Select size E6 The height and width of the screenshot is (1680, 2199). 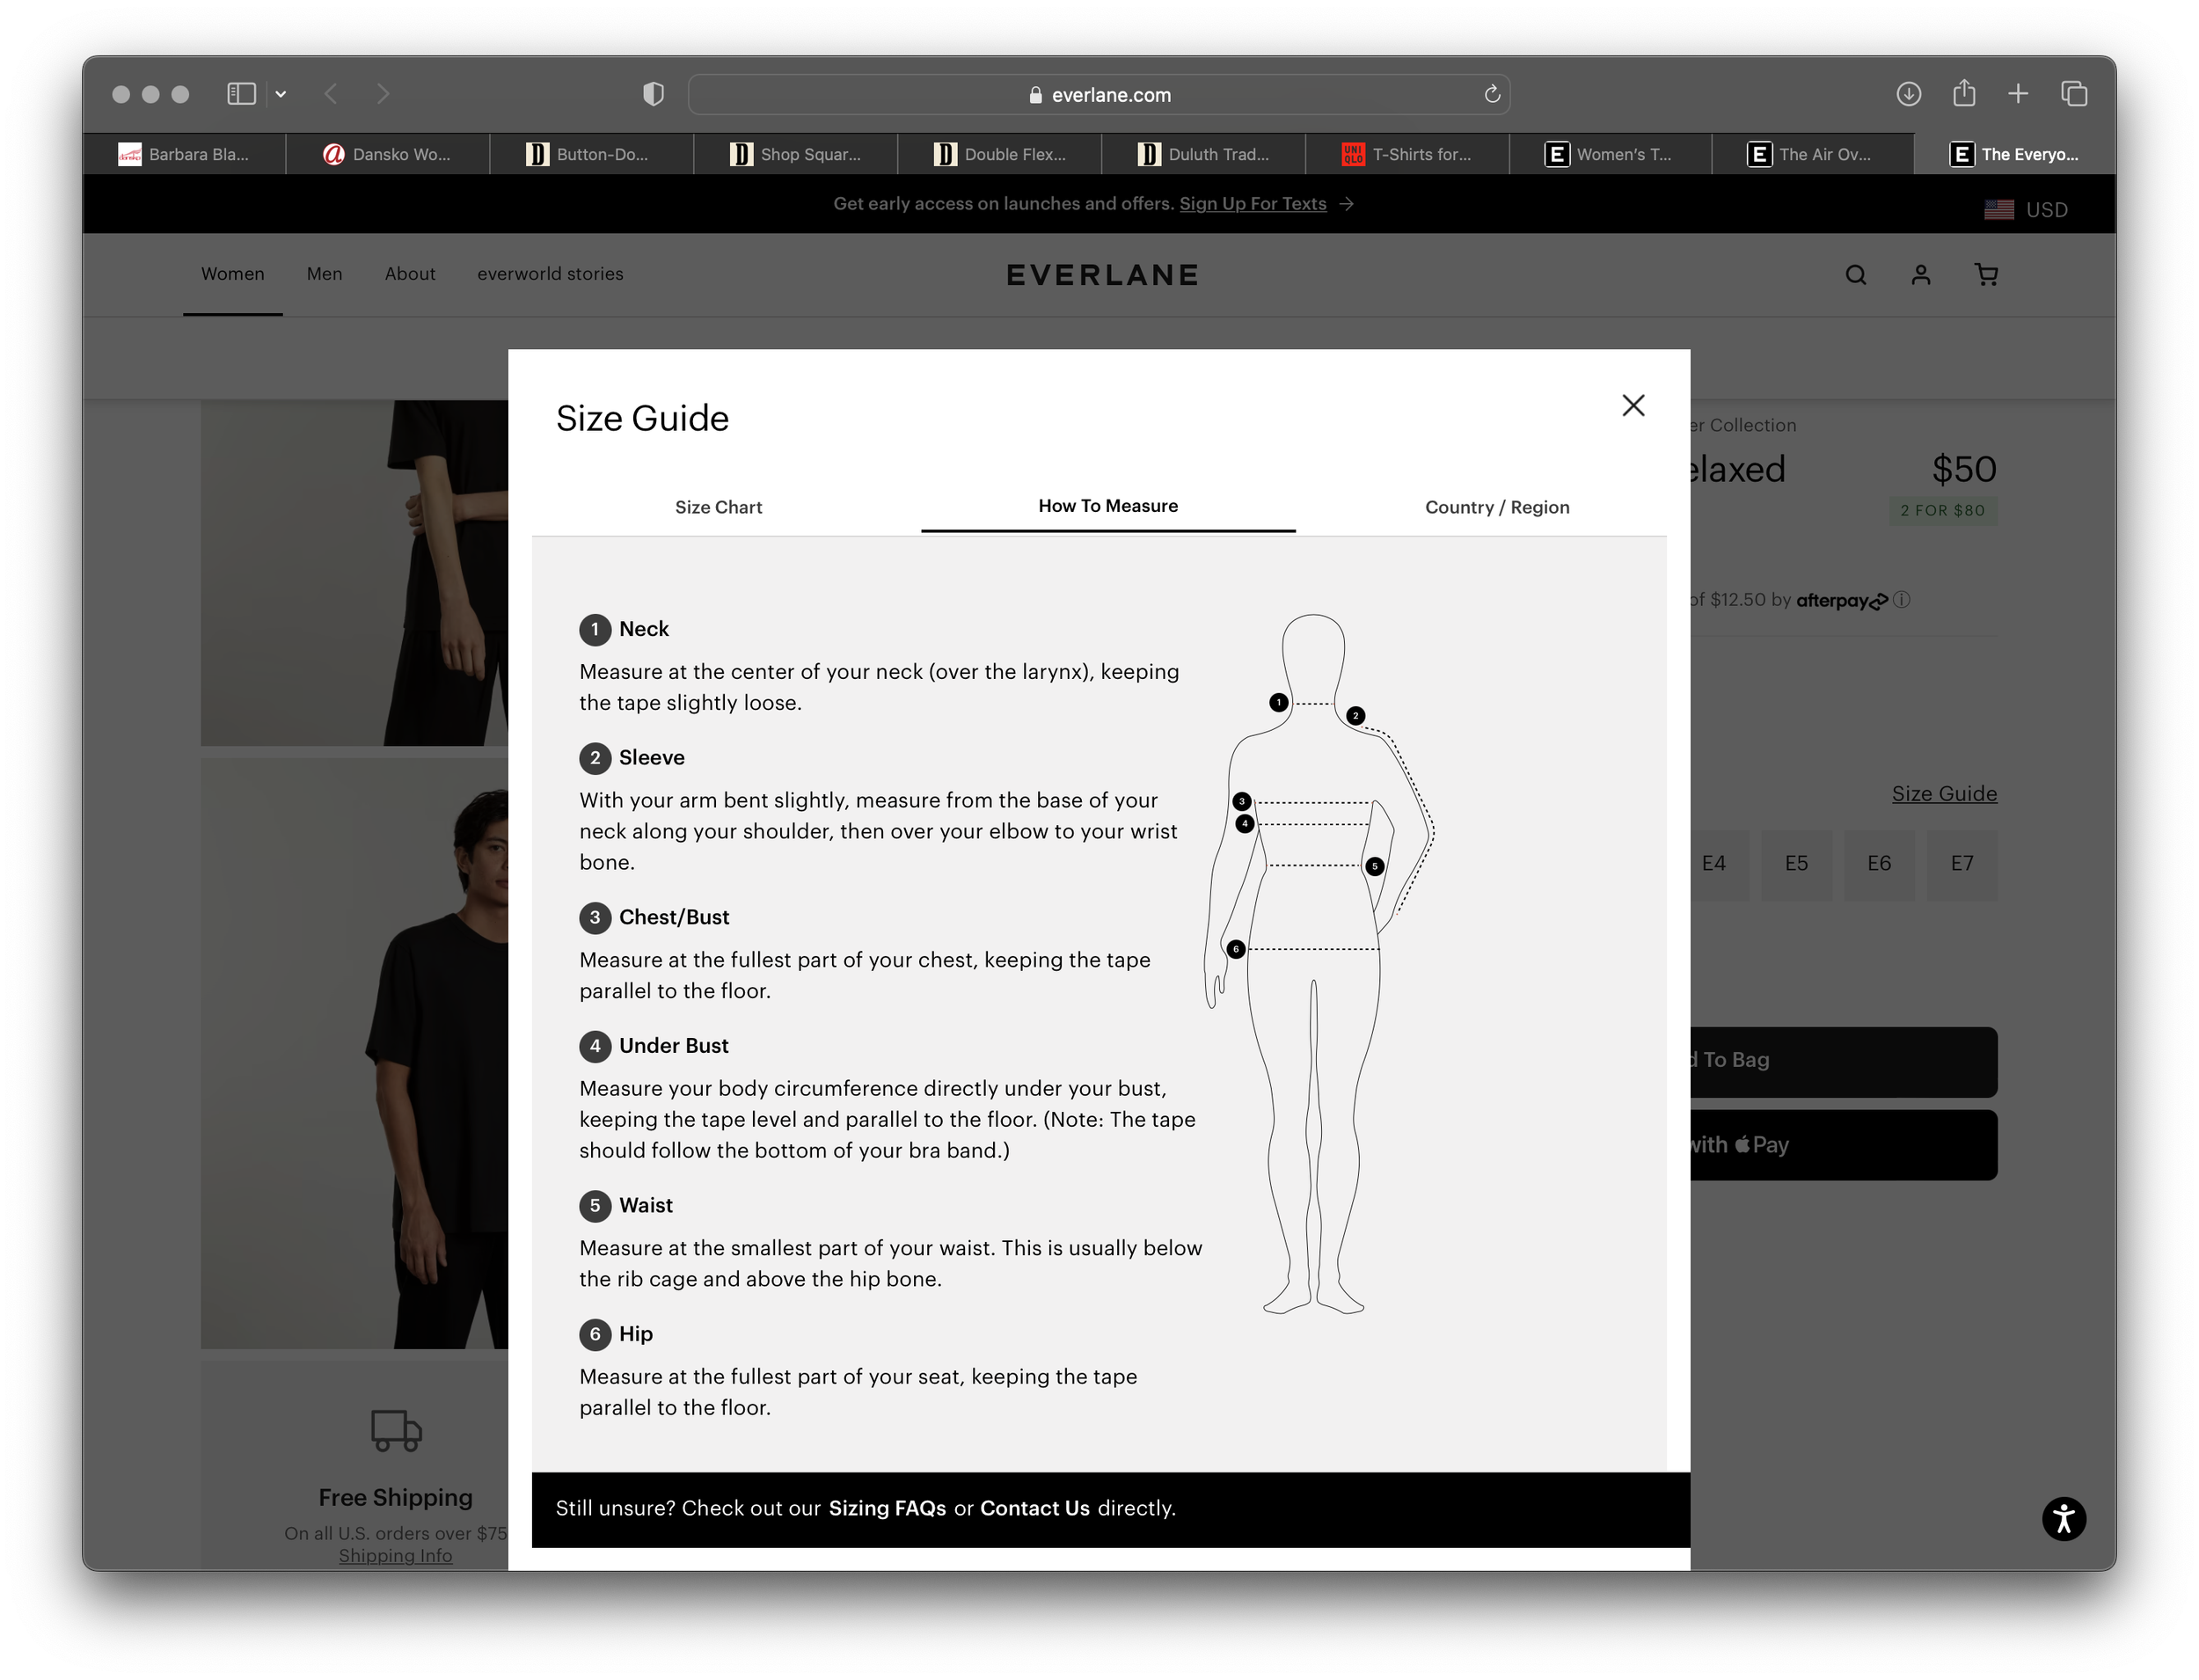click(x=1878, y=863)
